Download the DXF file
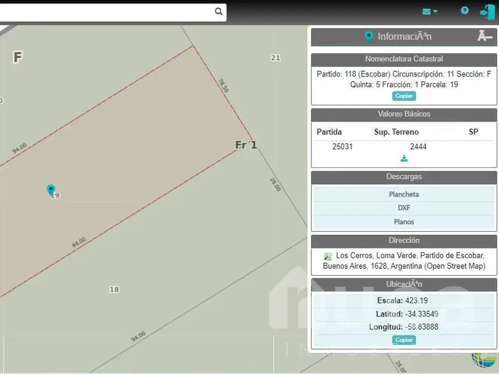The height and width of the screenshot is (374, 499). [404, 208]
